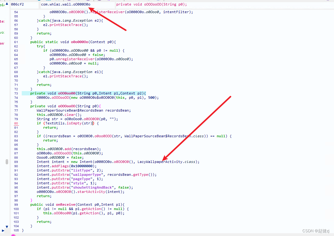This screenshot has width=334, height=236.
Task: Click the onReceive method name
Action: tap(66, 205)
